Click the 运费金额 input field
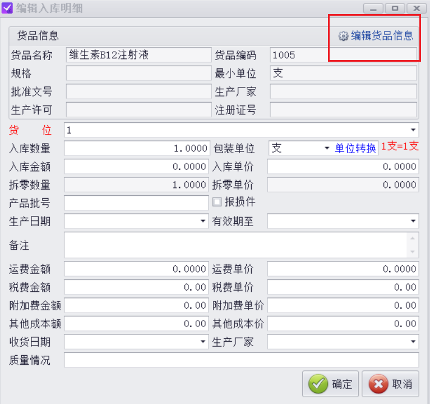 [136, 269]
